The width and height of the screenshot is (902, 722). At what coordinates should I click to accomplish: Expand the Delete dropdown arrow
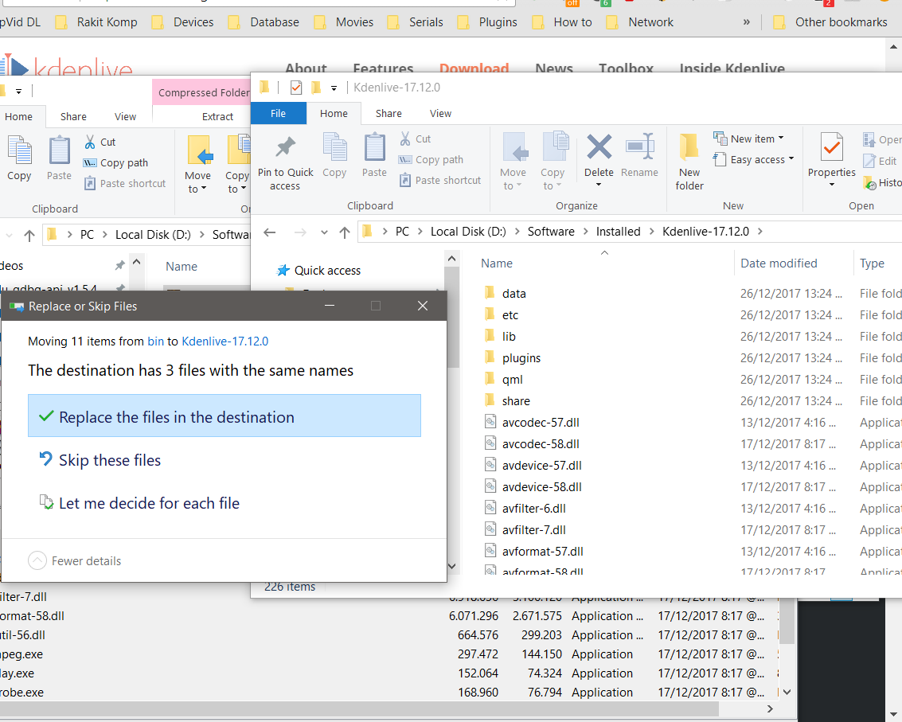599,185
